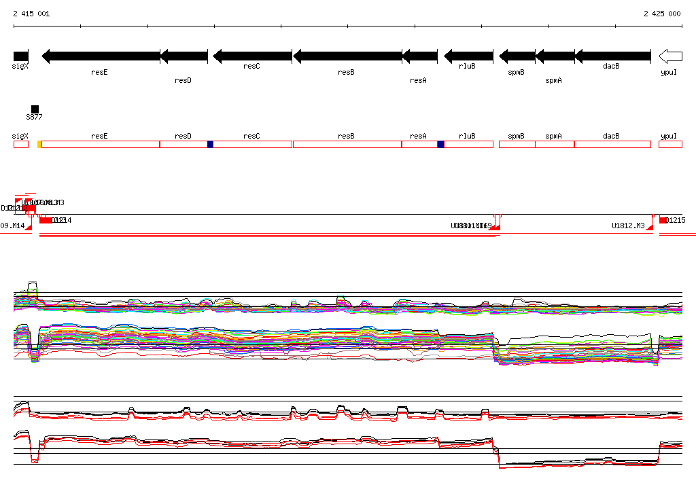696x485 pixels.
Task: Select the resB outlined annotation box
Action: click(x=347, y=145)
